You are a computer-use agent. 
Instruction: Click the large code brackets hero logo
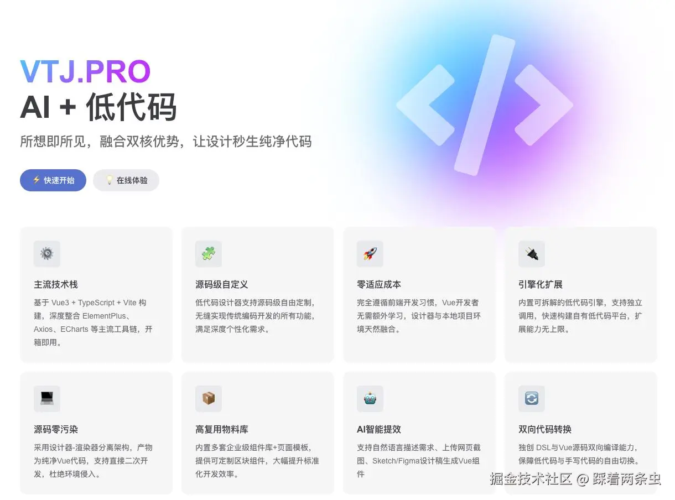tap(485, 105)
